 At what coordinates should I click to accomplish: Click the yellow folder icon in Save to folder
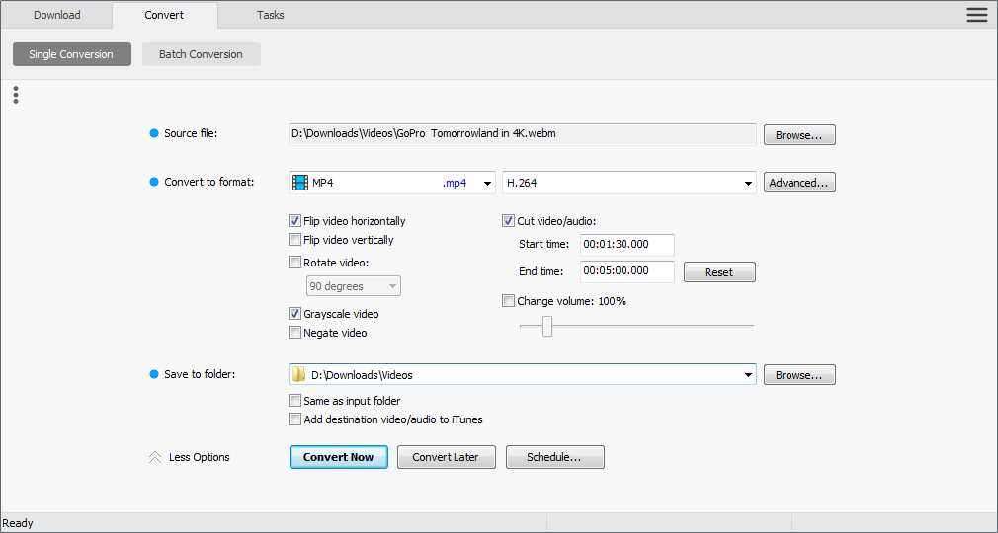[x=299, y=375]
